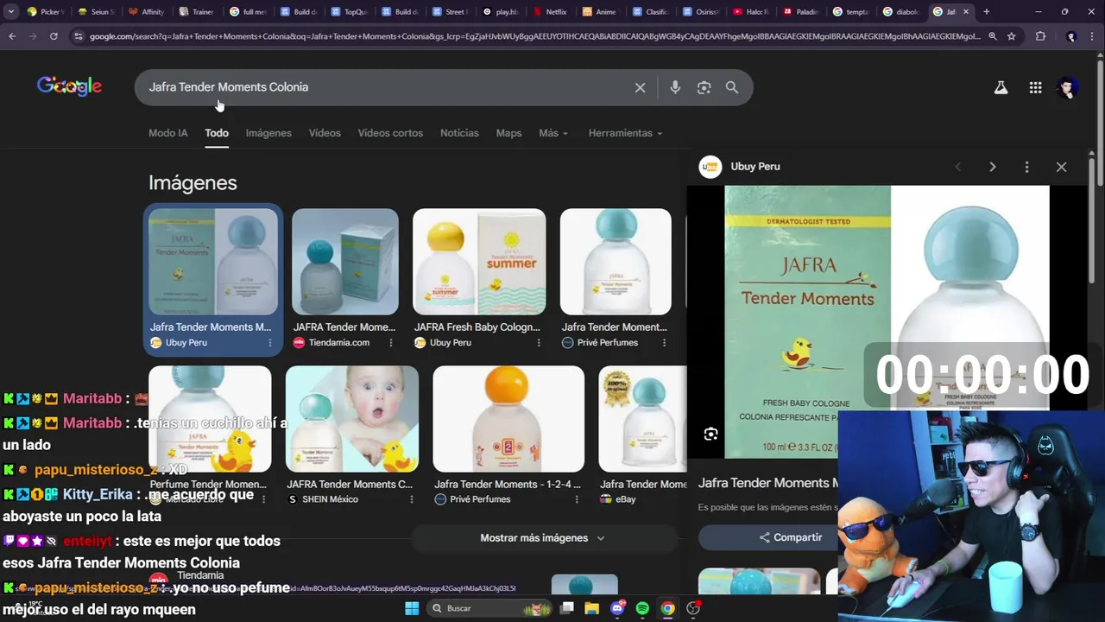Open options for Ubuy Peru Tender Moments result
This screenshot has width=1105, height=622.
pos(269,343)
